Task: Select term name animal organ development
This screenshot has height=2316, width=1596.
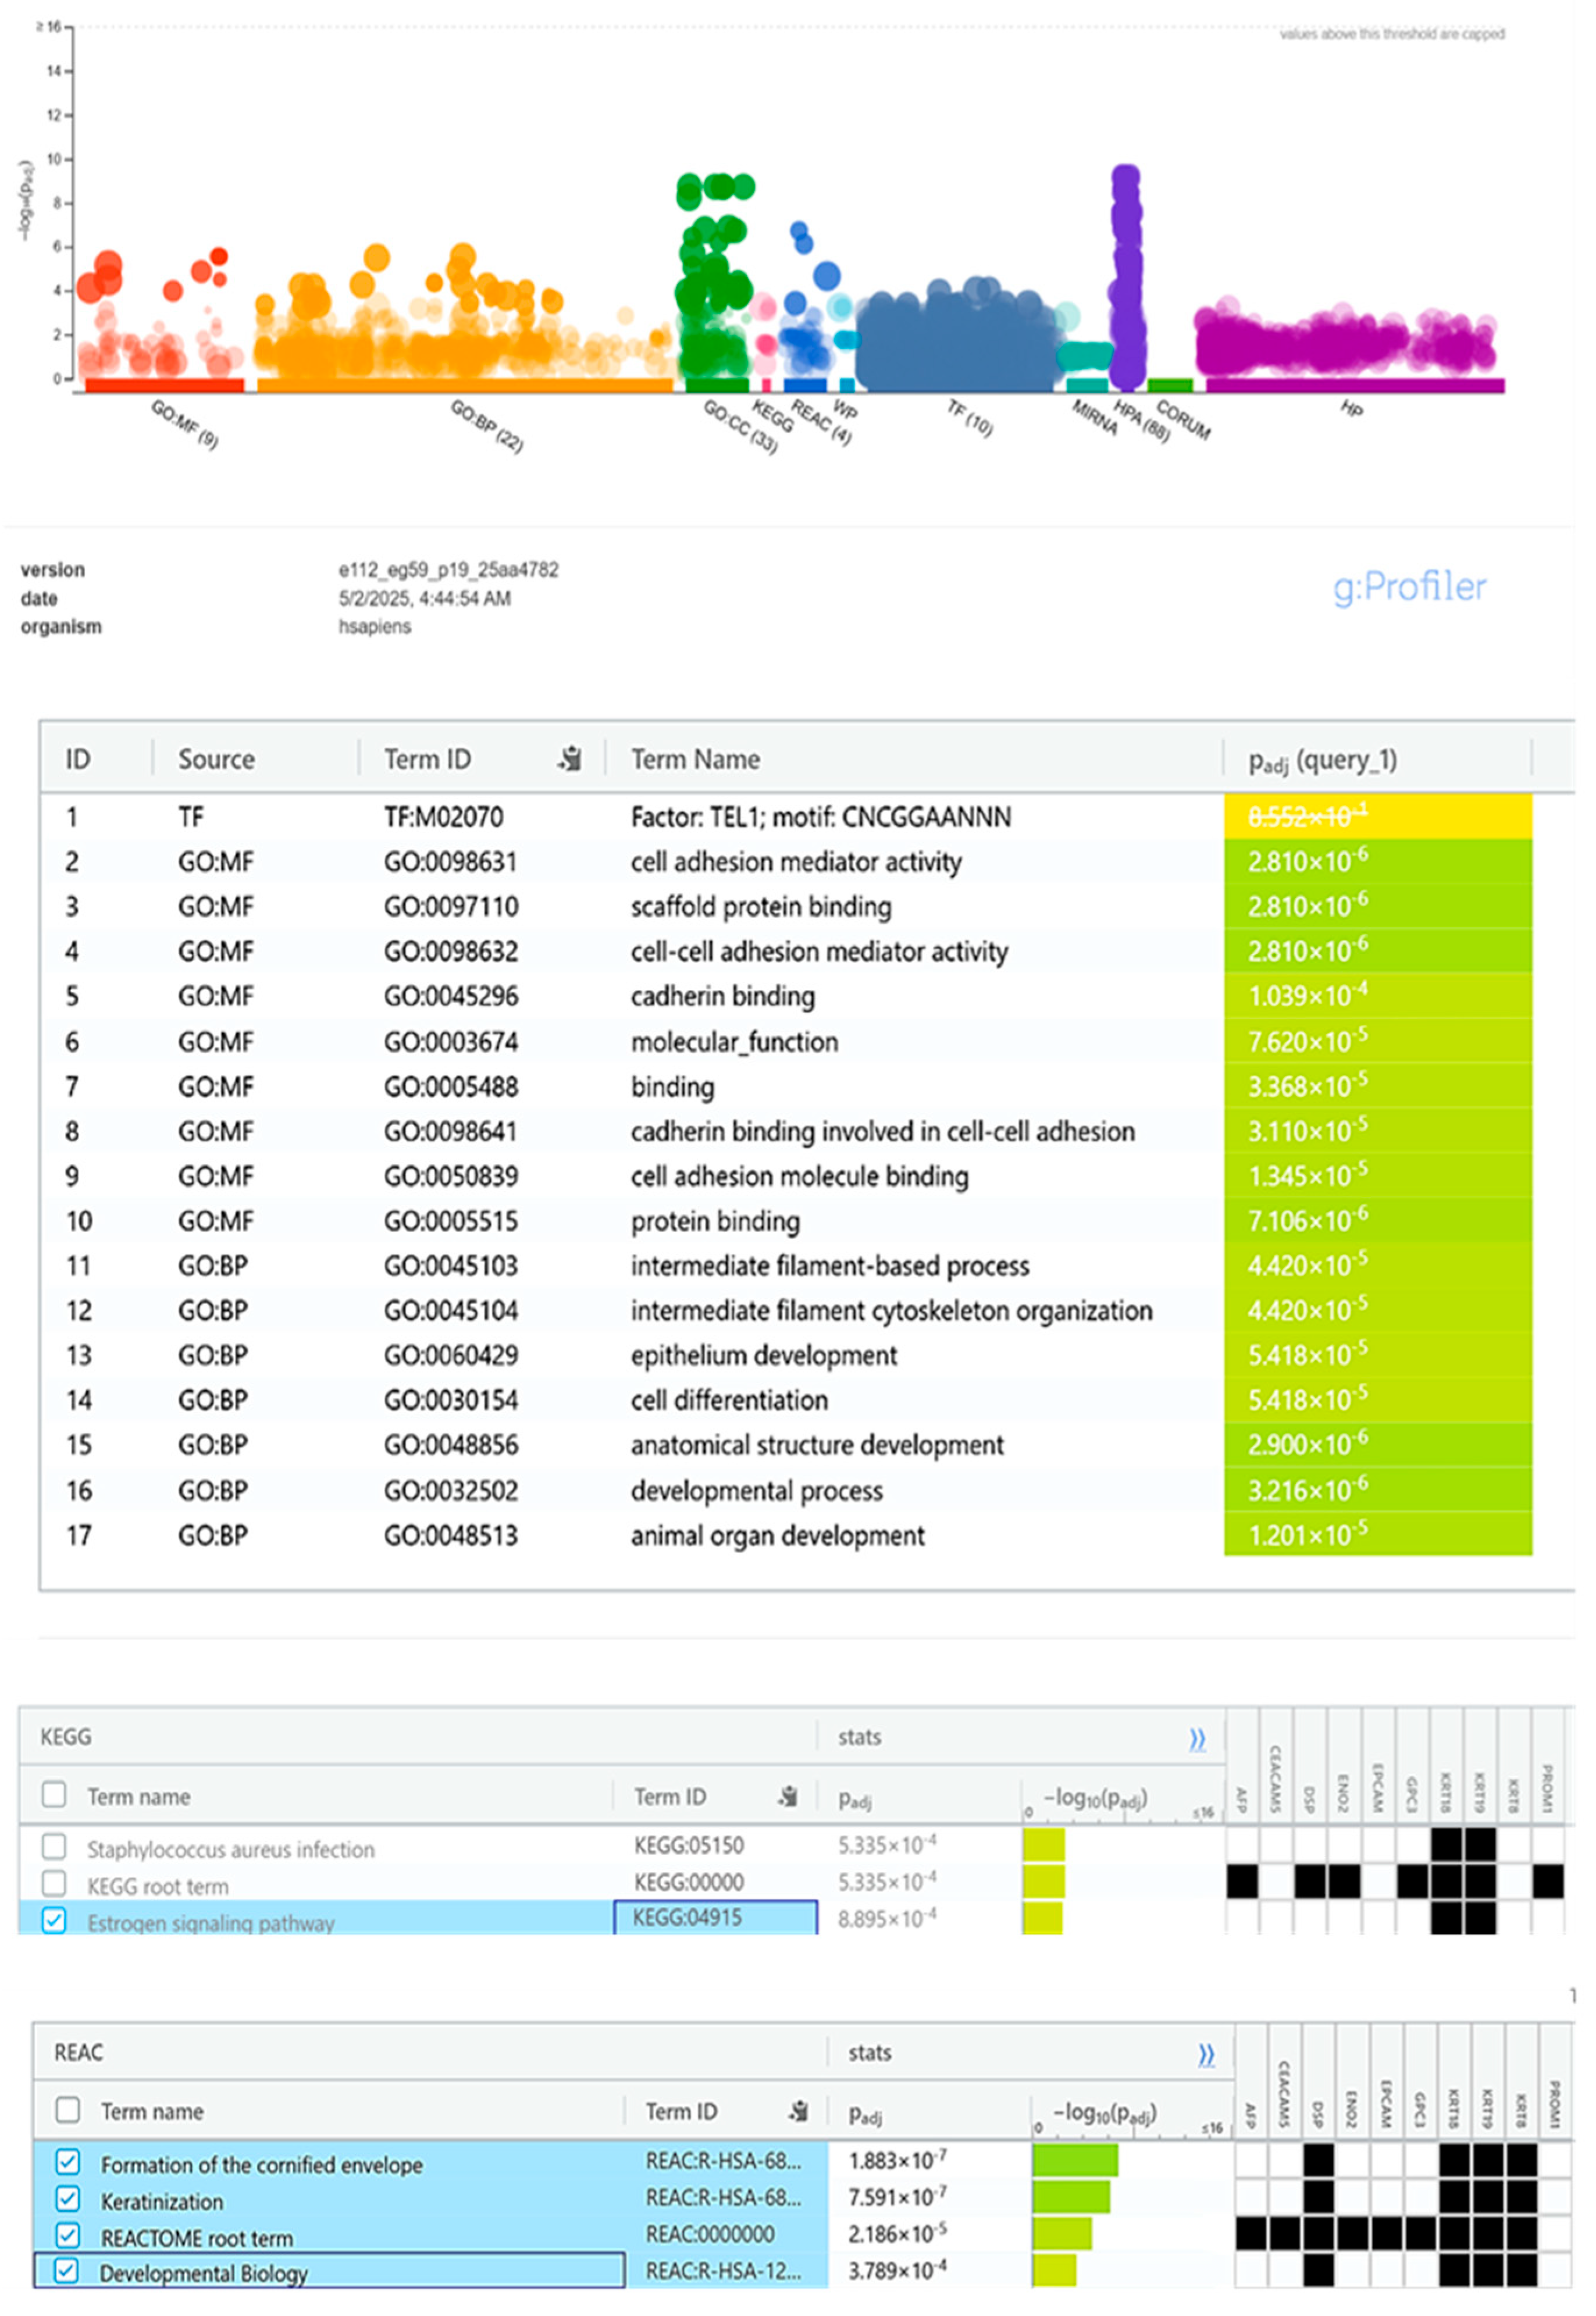Action: pyautogui.click(x=777, y=1536)
